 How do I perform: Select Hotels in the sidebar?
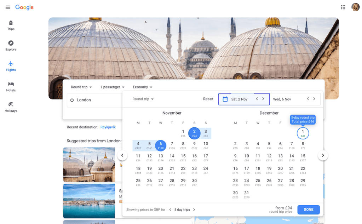point(11,86)
